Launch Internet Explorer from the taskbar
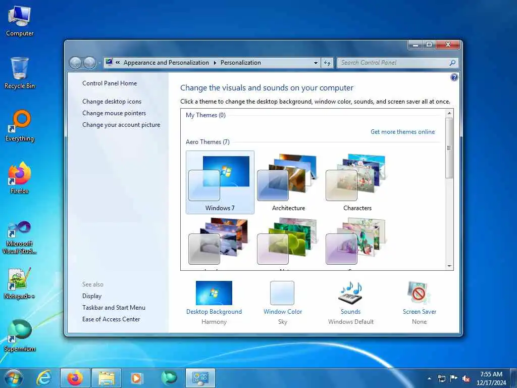517x388 pixels. [44, 378]
